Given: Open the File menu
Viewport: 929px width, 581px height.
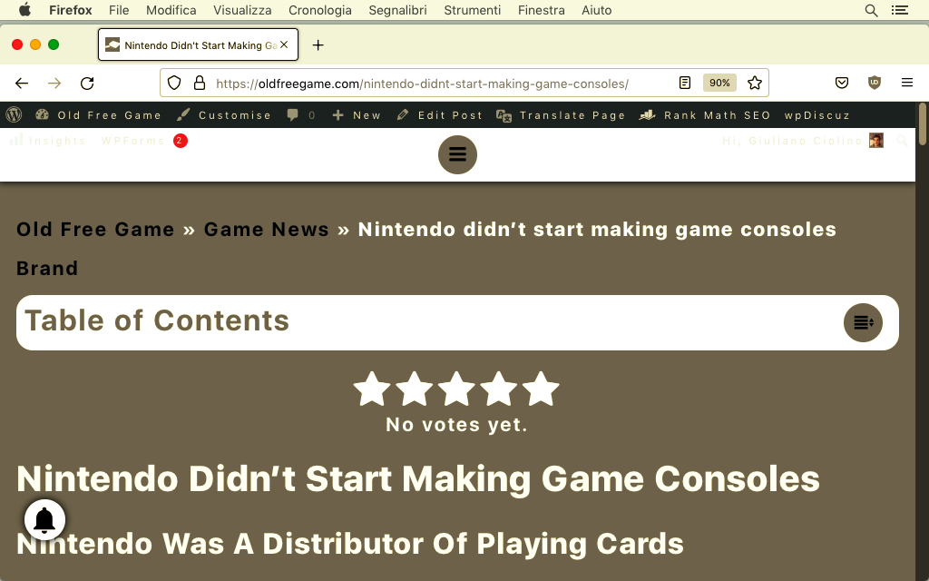Looking at the screenshot, I should pyautogui.click(x=119, y=10).
